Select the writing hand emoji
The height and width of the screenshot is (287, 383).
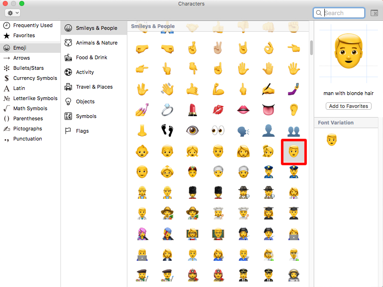point(268,89)
